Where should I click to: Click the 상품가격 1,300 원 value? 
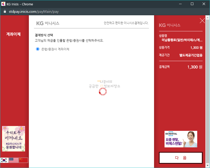pyautogui.click(x=196, y=48)
